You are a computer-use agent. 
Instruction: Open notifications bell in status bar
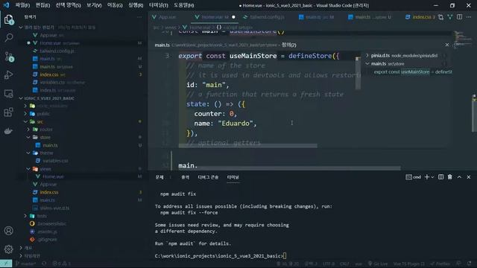tap(469, 264)
